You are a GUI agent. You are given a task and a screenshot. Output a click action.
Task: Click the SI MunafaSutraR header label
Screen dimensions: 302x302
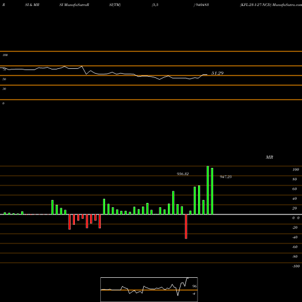tap(74, 5)
